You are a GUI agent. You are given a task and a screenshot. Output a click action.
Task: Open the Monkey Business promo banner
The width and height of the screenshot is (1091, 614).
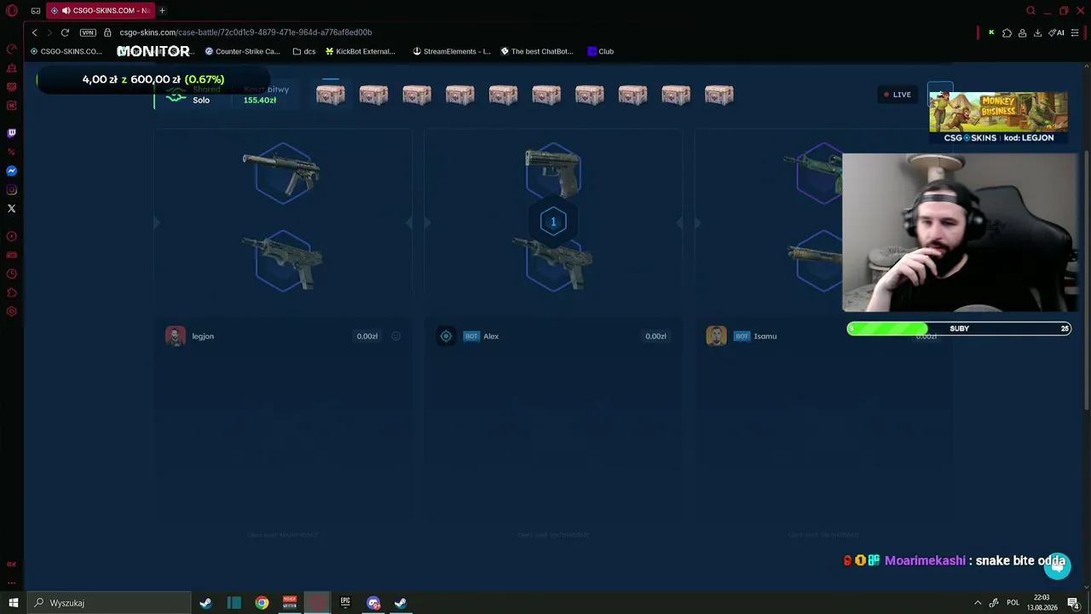998,118
